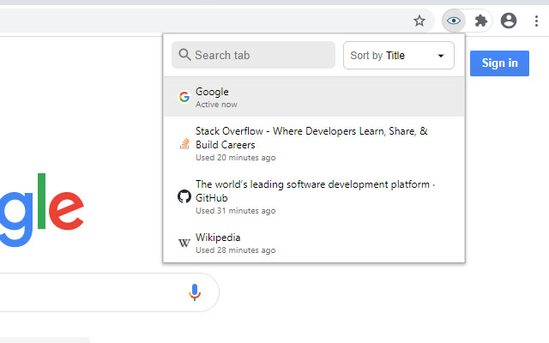The height and width of the screenshot is (343, 549).
Task: Click the 'Used 20 minutes ago' text
Action: [235, 158]
